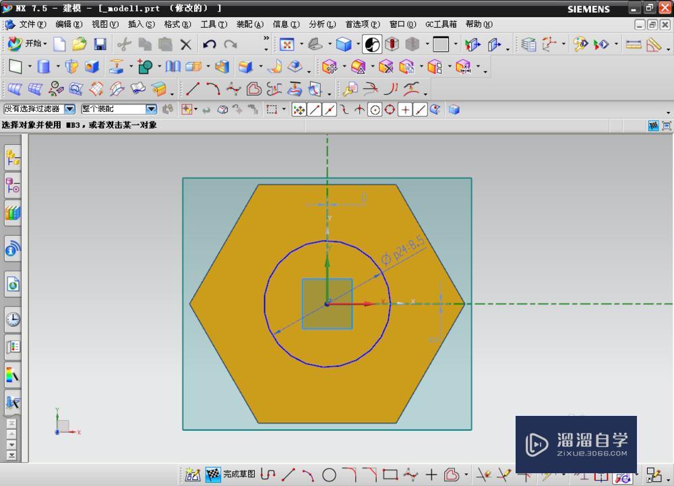674x486 pixels.
Task: Start a sketch with the sketch rectangle icon
Action: click(16, 67)
